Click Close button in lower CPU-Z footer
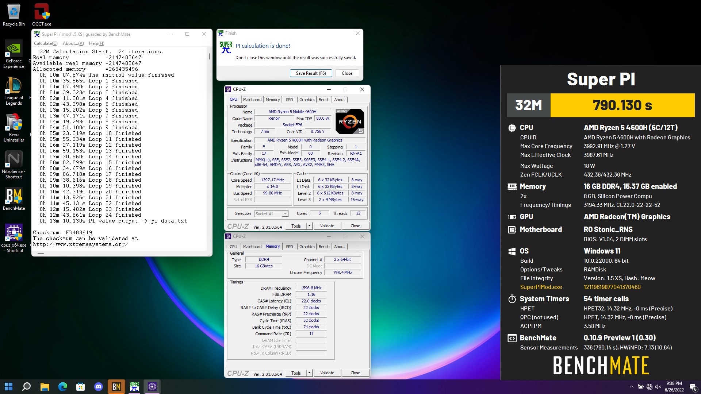 355,373
